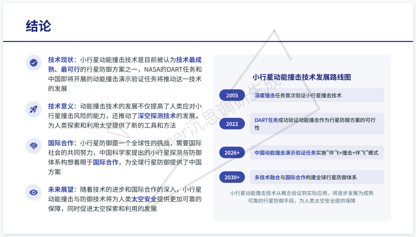This screenshot has width=416, height=237.
Task: Click 中国动能撞击演示验证任务 in the 2026+ entry
Action: pyautogui.click(x=285, y=153)
